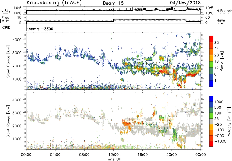Click the "Freq. [MHz]" axis label
Viewport: 232px width, 161px height.
pos(6,20)
